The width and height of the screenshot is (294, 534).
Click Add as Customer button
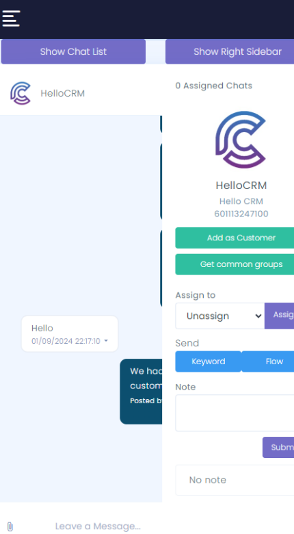pyautogui.click(x=235, y=238)
